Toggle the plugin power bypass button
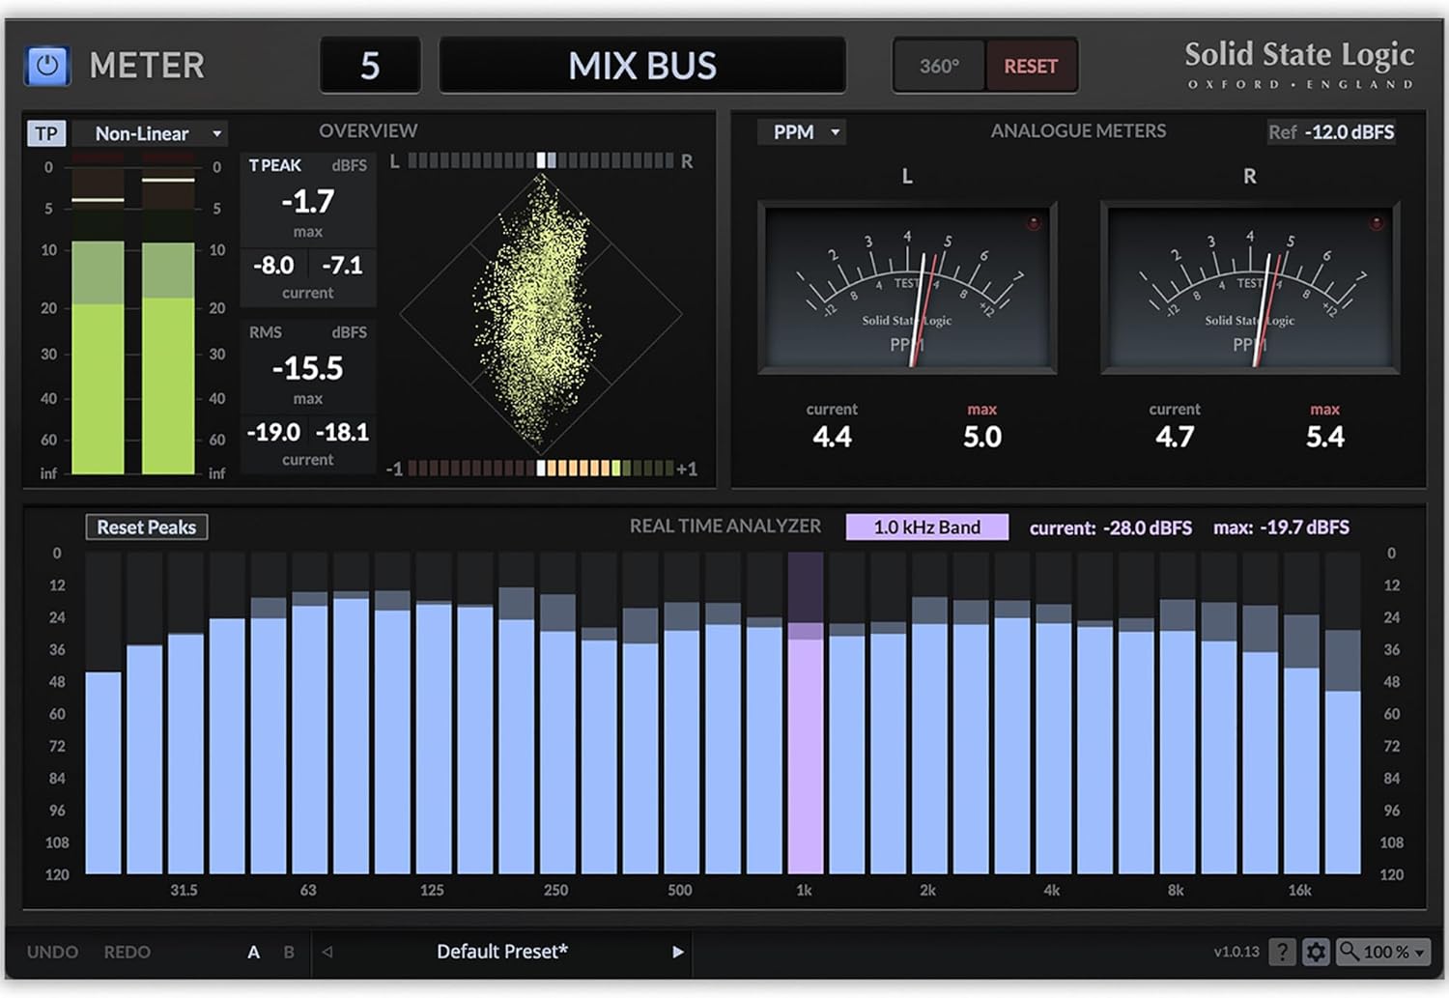 (x=47, y=66)
